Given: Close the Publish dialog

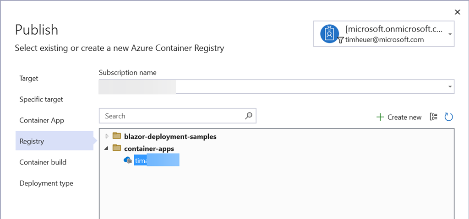Looking at the screenshot, I should tap(458, 12).
